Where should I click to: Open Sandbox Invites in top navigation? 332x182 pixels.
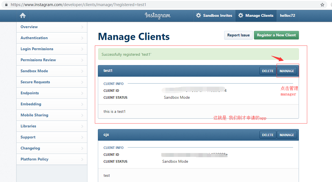[x=214, y=16]
